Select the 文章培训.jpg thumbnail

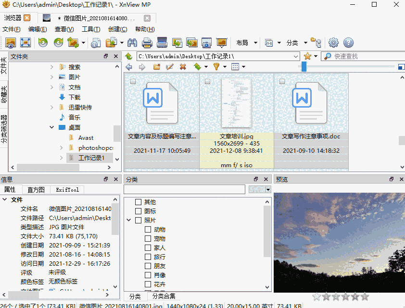tap(237, 102)
